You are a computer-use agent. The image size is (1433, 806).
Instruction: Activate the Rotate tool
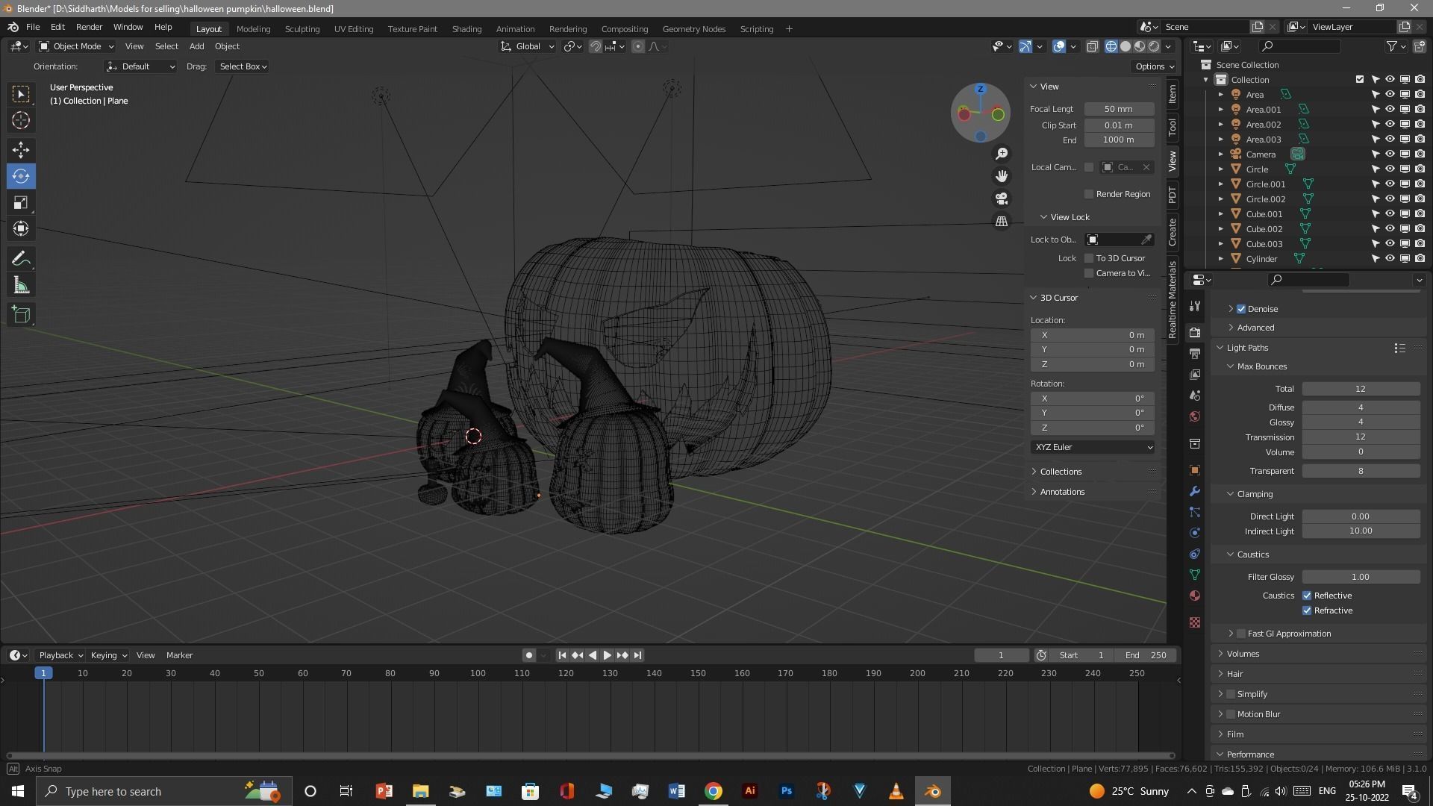(x=21, y=177)
